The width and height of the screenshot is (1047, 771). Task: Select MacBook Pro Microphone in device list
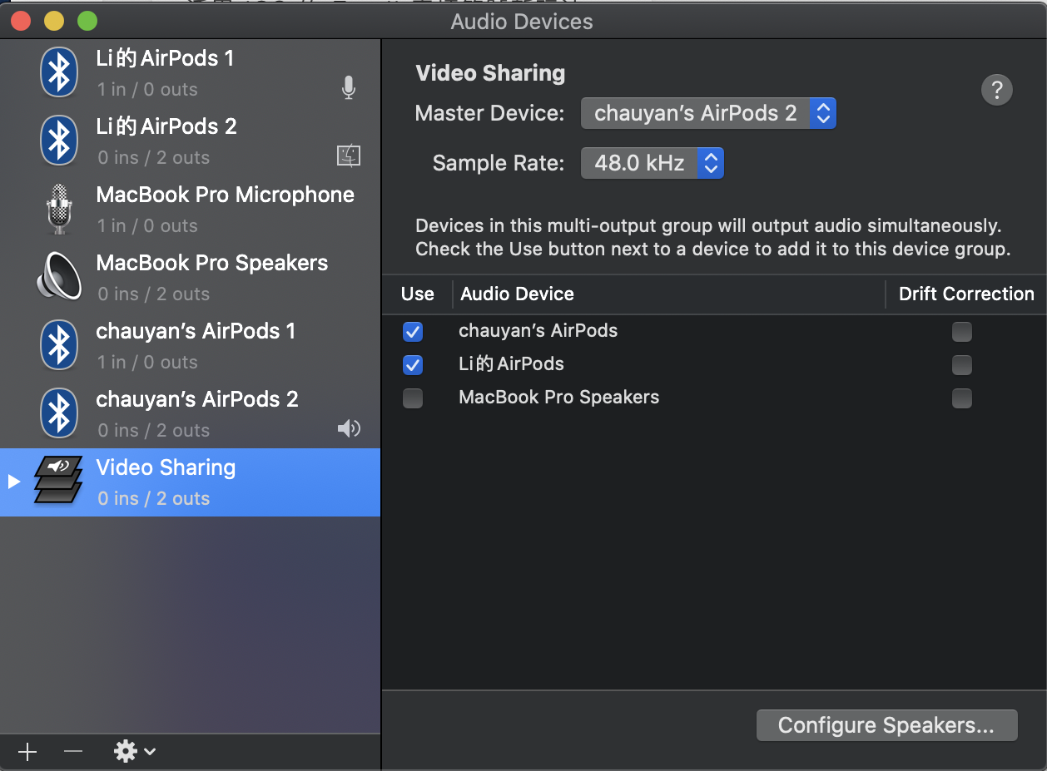pyautogui.click(x=190, y=210)
